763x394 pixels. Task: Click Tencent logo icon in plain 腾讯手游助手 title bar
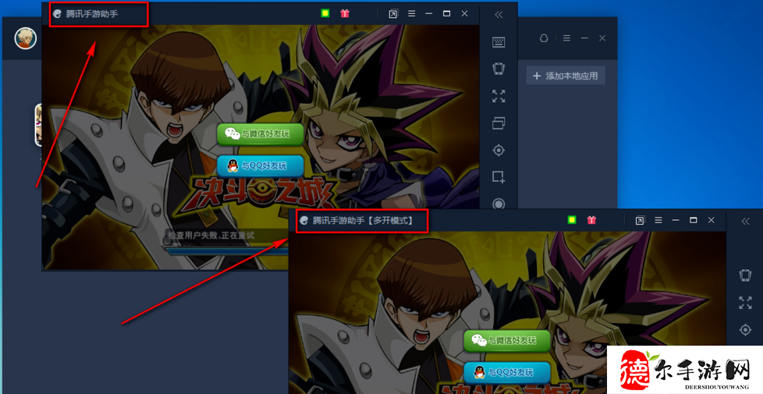[58, 13]
